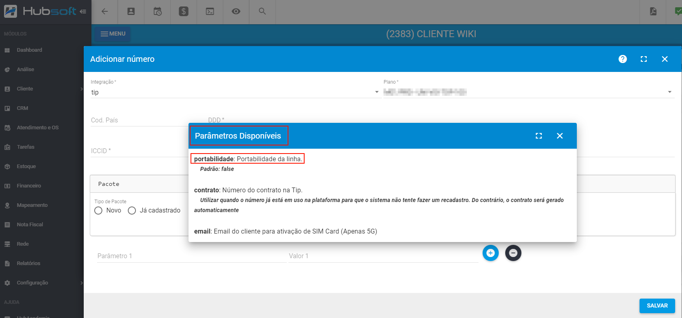The height and width of the screenshot is (318, 682).
Task: Close the Adicionar número dialog
Action: tap(665, 59)
